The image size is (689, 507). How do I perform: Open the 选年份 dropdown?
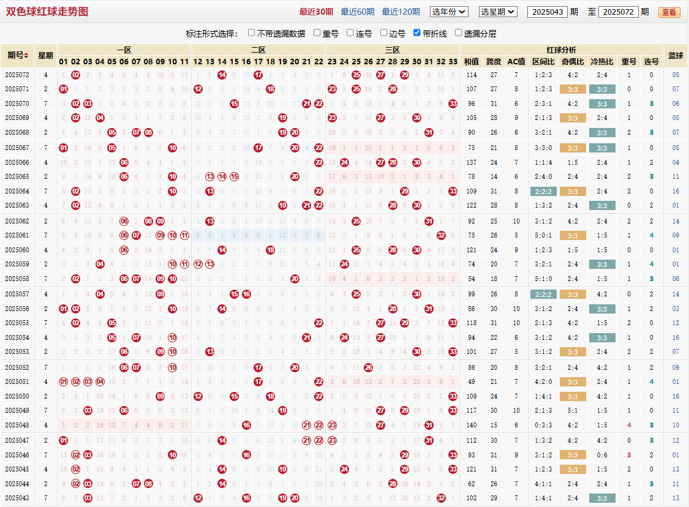coord(449,12)
